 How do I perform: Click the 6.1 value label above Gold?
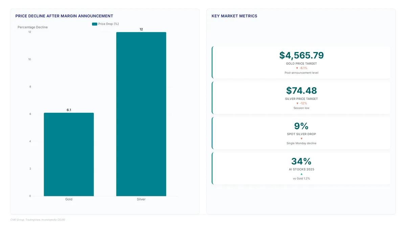coord(69,110)
